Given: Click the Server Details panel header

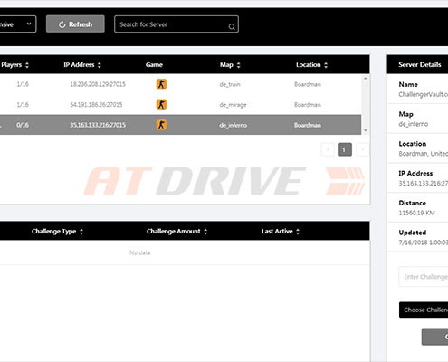Looking at the screenshot, I should (x=417, y=64).
